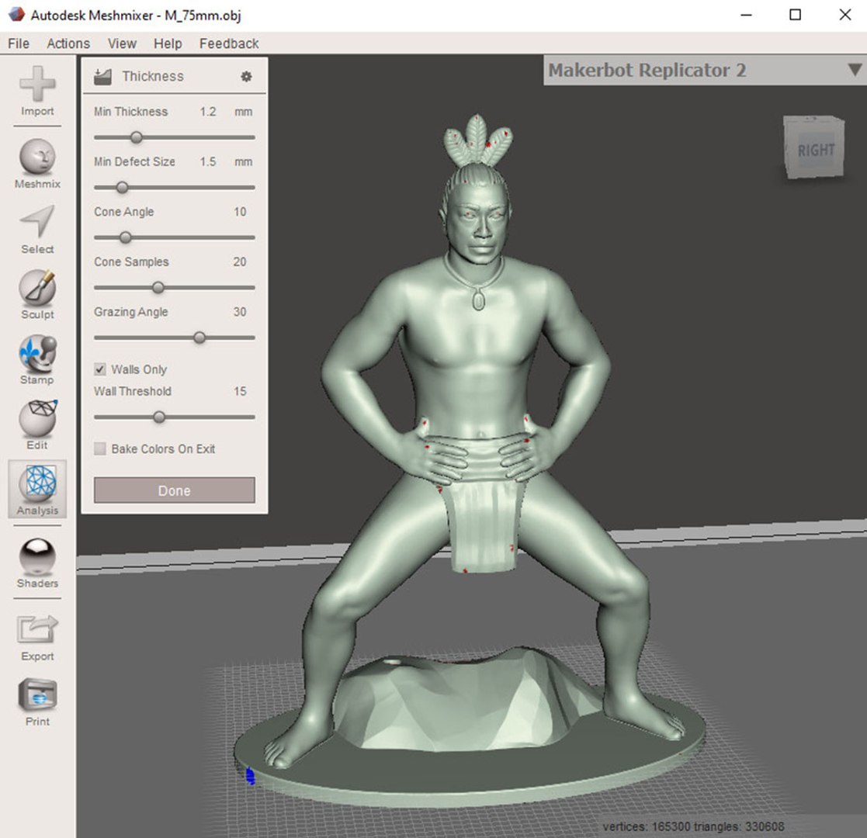This screenshot has height=838, width=867.
Task: Click the Wall Threshold value 15
Action: tap(239, 391)
